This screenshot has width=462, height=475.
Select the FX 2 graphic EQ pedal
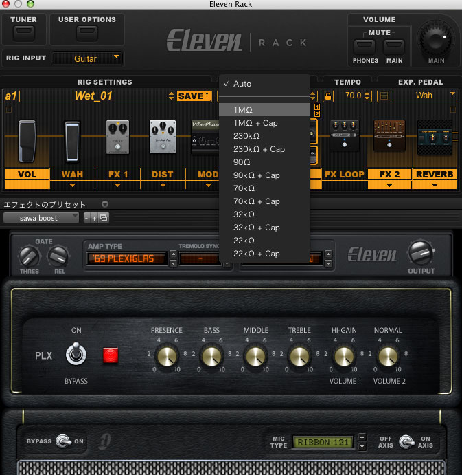[389, 135]
